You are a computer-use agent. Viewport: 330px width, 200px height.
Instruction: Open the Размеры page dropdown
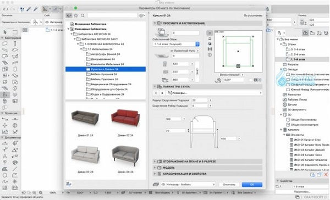pyautogui.click(x=214, y=93)
